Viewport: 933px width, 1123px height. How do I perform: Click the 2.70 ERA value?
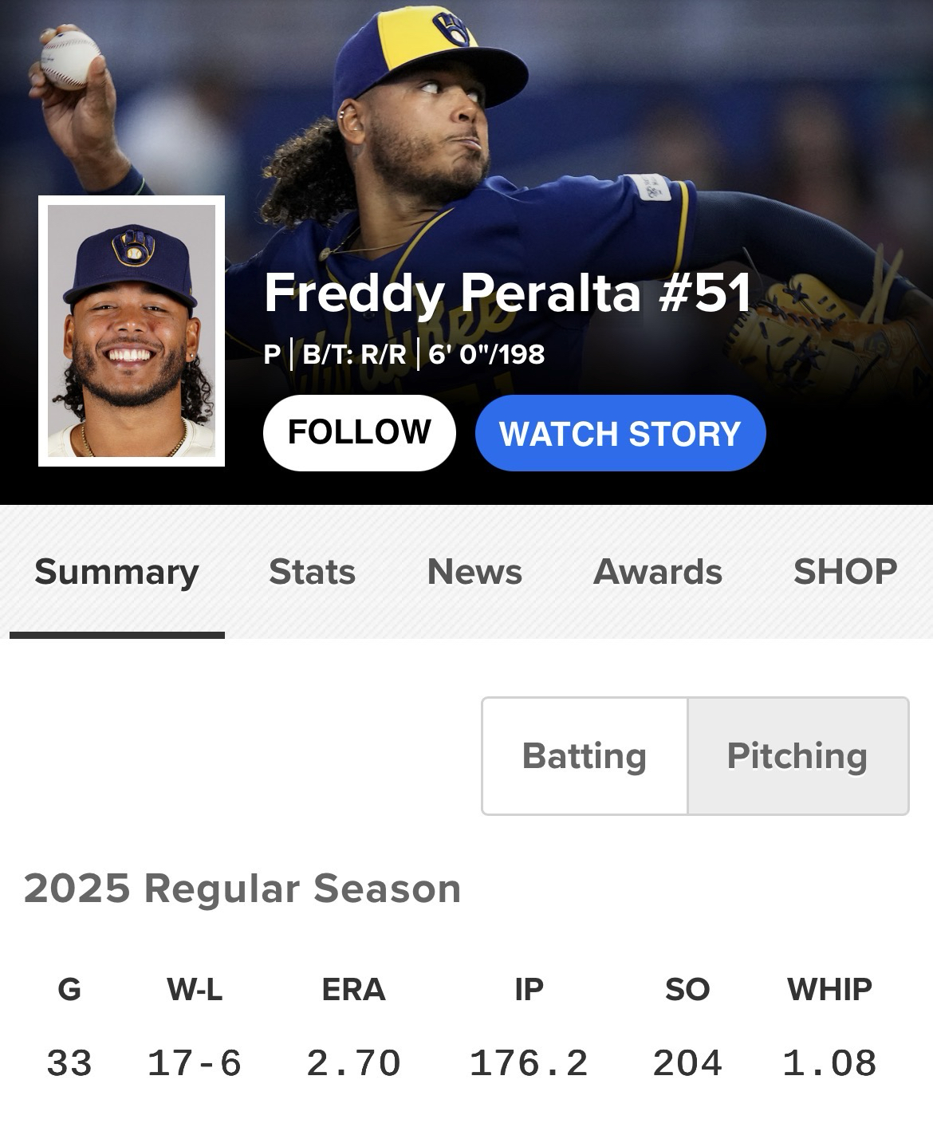[x=353, y=1063]
